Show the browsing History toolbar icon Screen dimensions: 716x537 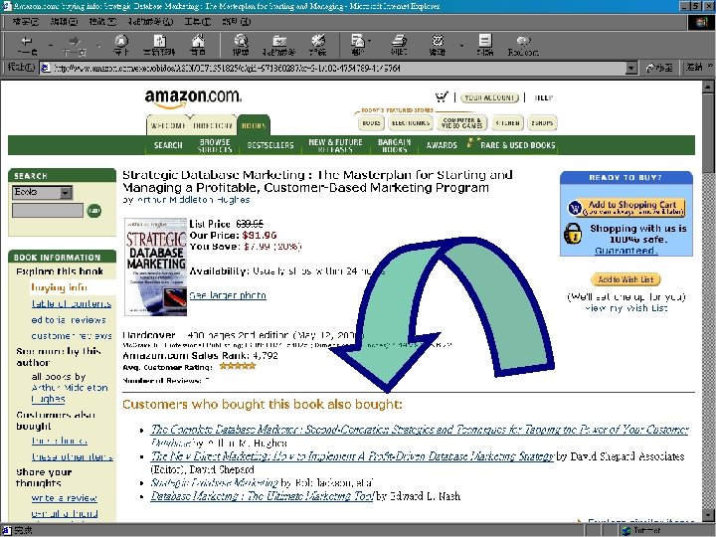pyautogui.click(x=318, y=45)
